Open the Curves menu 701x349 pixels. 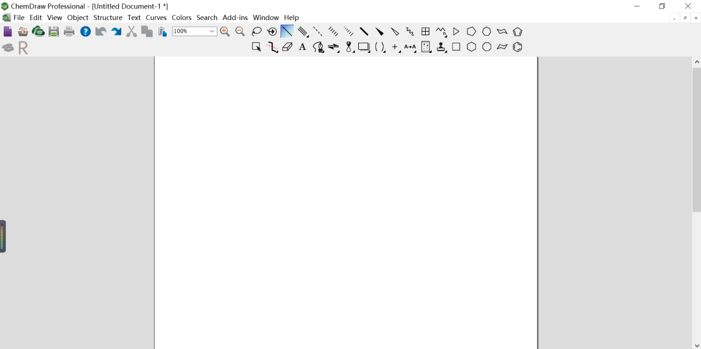click(156, 17)
